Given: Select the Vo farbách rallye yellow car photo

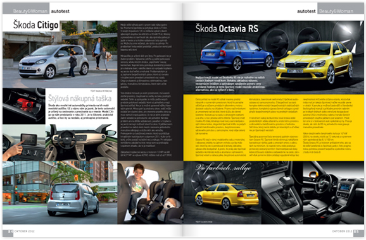Looking at the screenshot, I should point(222,193).
